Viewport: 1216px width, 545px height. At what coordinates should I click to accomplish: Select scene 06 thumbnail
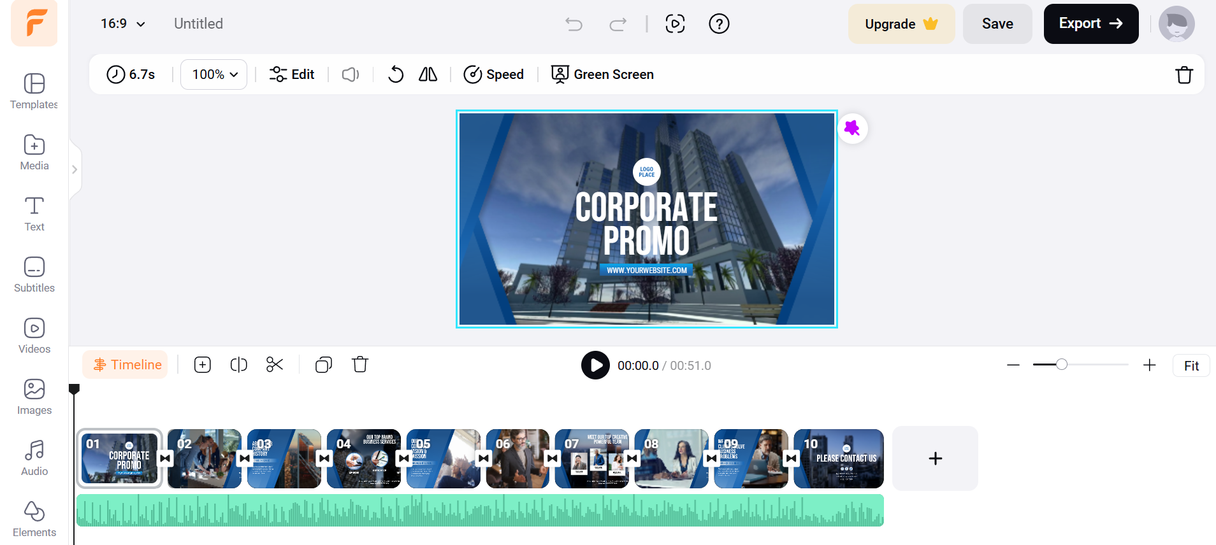click(x=518, y=458)
